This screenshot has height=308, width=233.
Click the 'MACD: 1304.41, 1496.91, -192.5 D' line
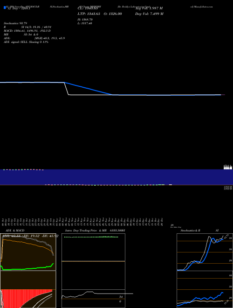27,31
